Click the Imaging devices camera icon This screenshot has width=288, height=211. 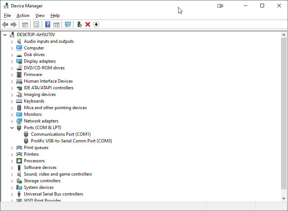(x=19, y=95)
